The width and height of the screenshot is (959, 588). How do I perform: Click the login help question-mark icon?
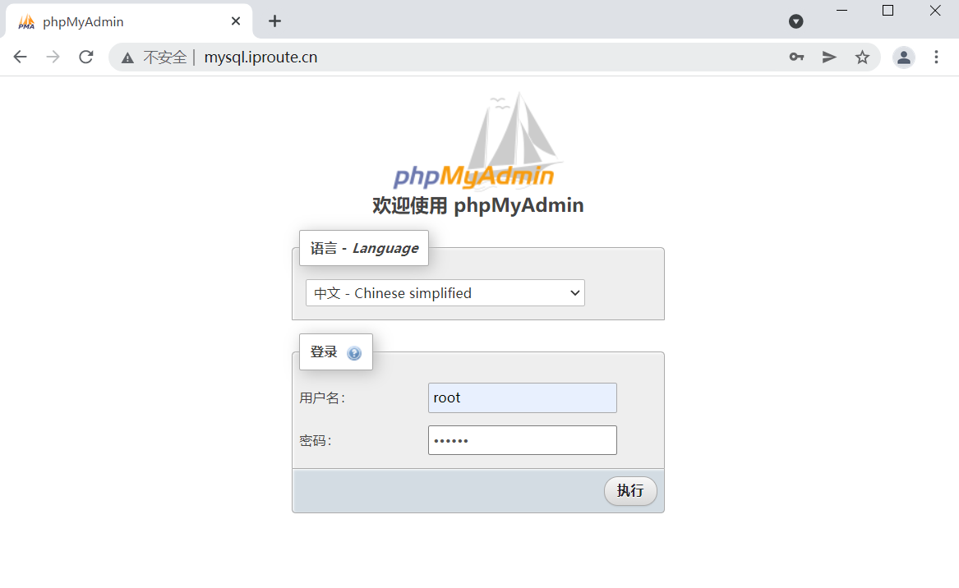354,353
